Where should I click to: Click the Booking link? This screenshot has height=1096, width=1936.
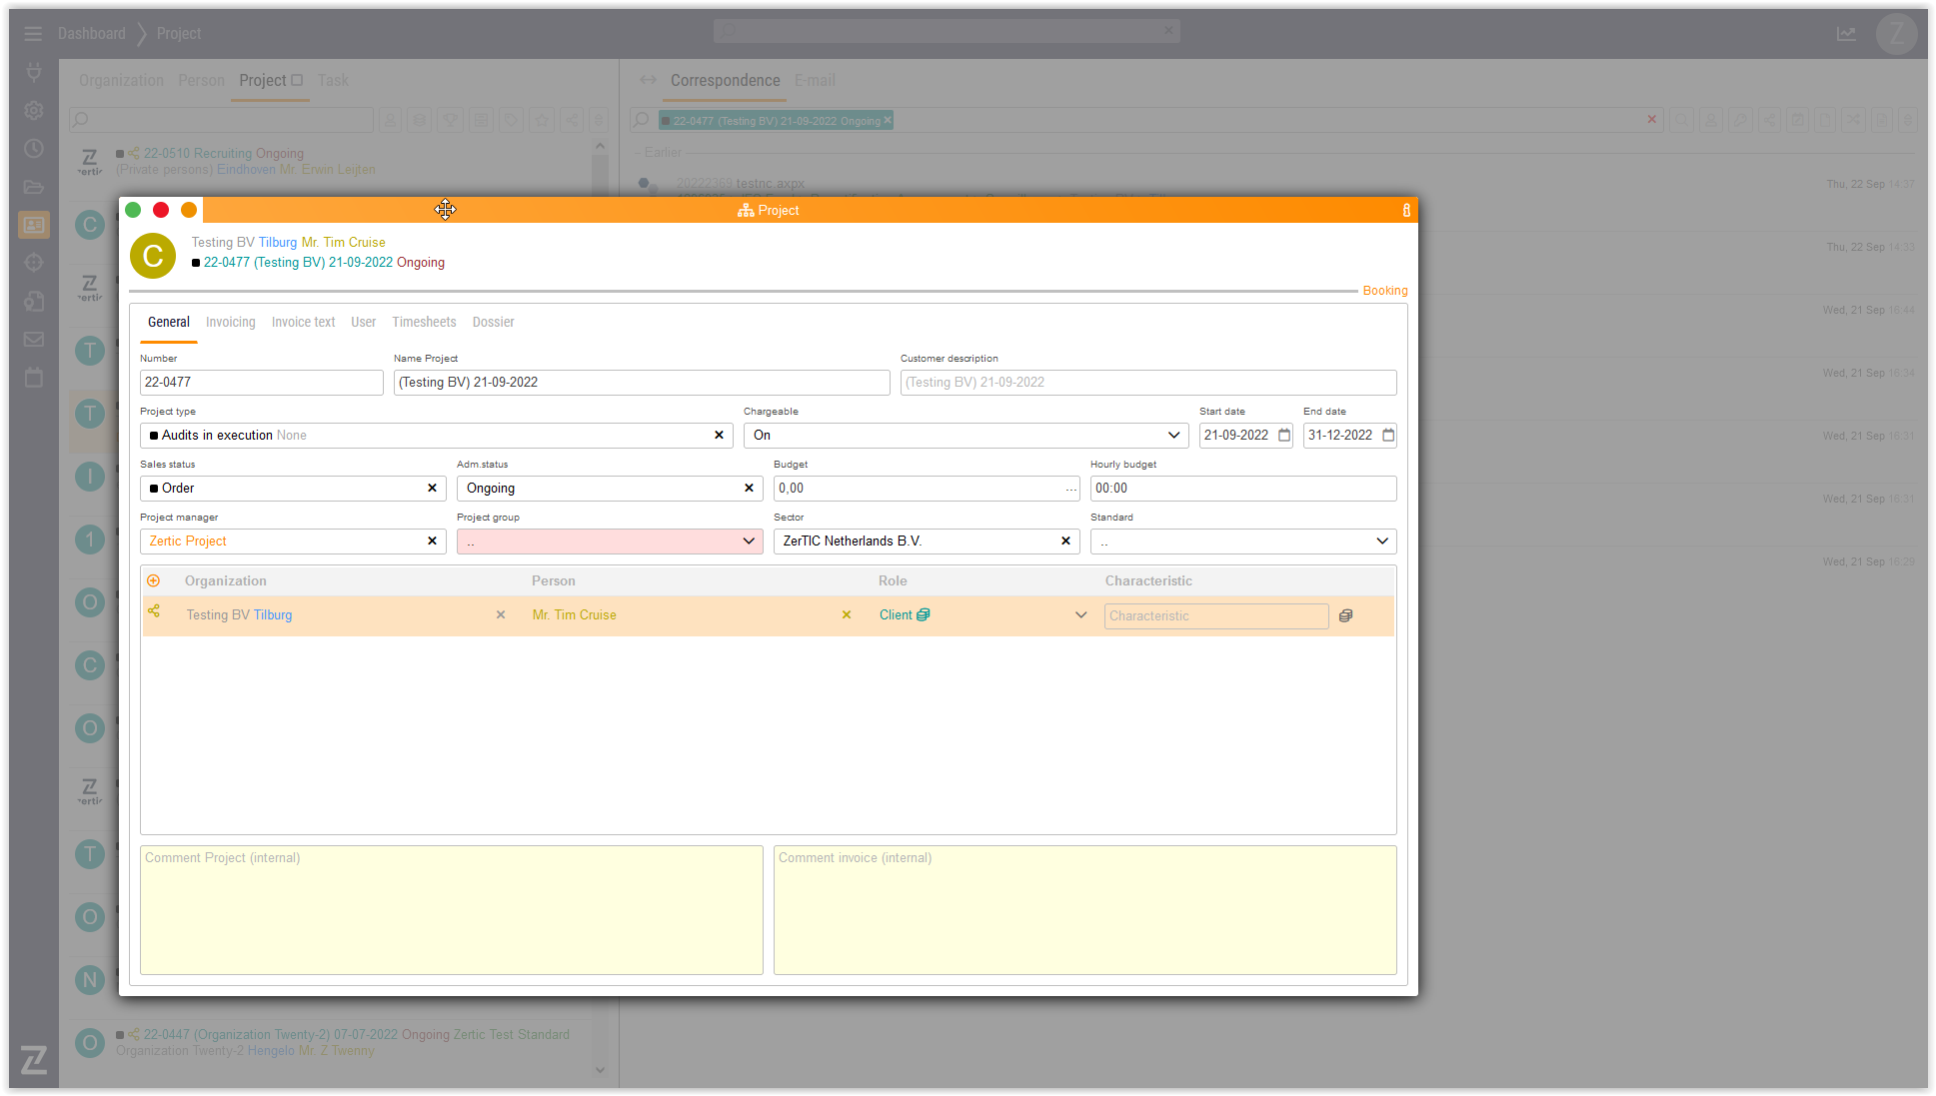coord(1384,291)
